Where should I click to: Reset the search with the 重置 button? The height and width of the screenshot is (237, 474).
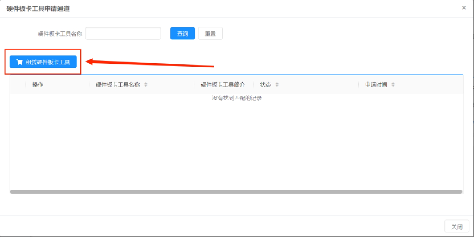(210, 34)
